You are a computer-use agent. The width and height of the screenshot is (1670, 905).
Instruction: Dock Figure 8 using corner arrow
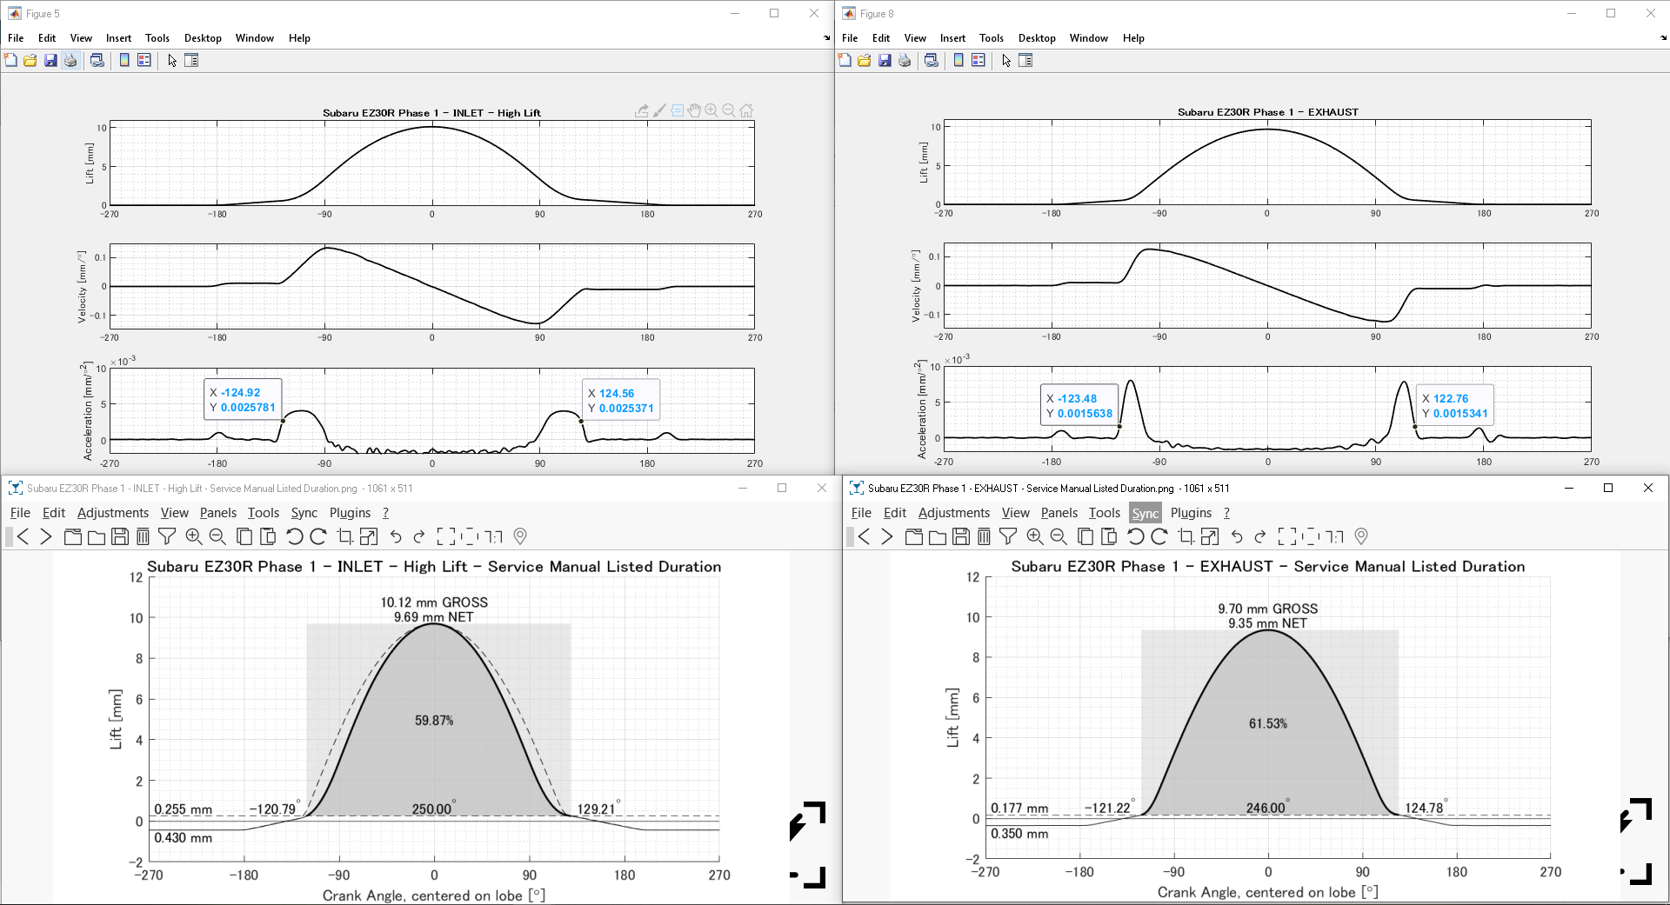coord(1663,38)
